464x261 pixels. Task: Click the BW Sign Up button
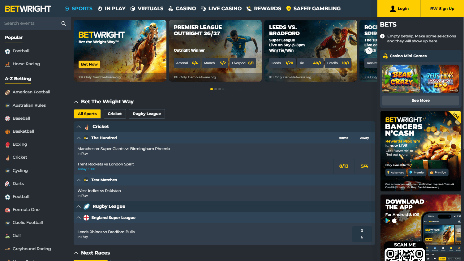pos(442,9)
